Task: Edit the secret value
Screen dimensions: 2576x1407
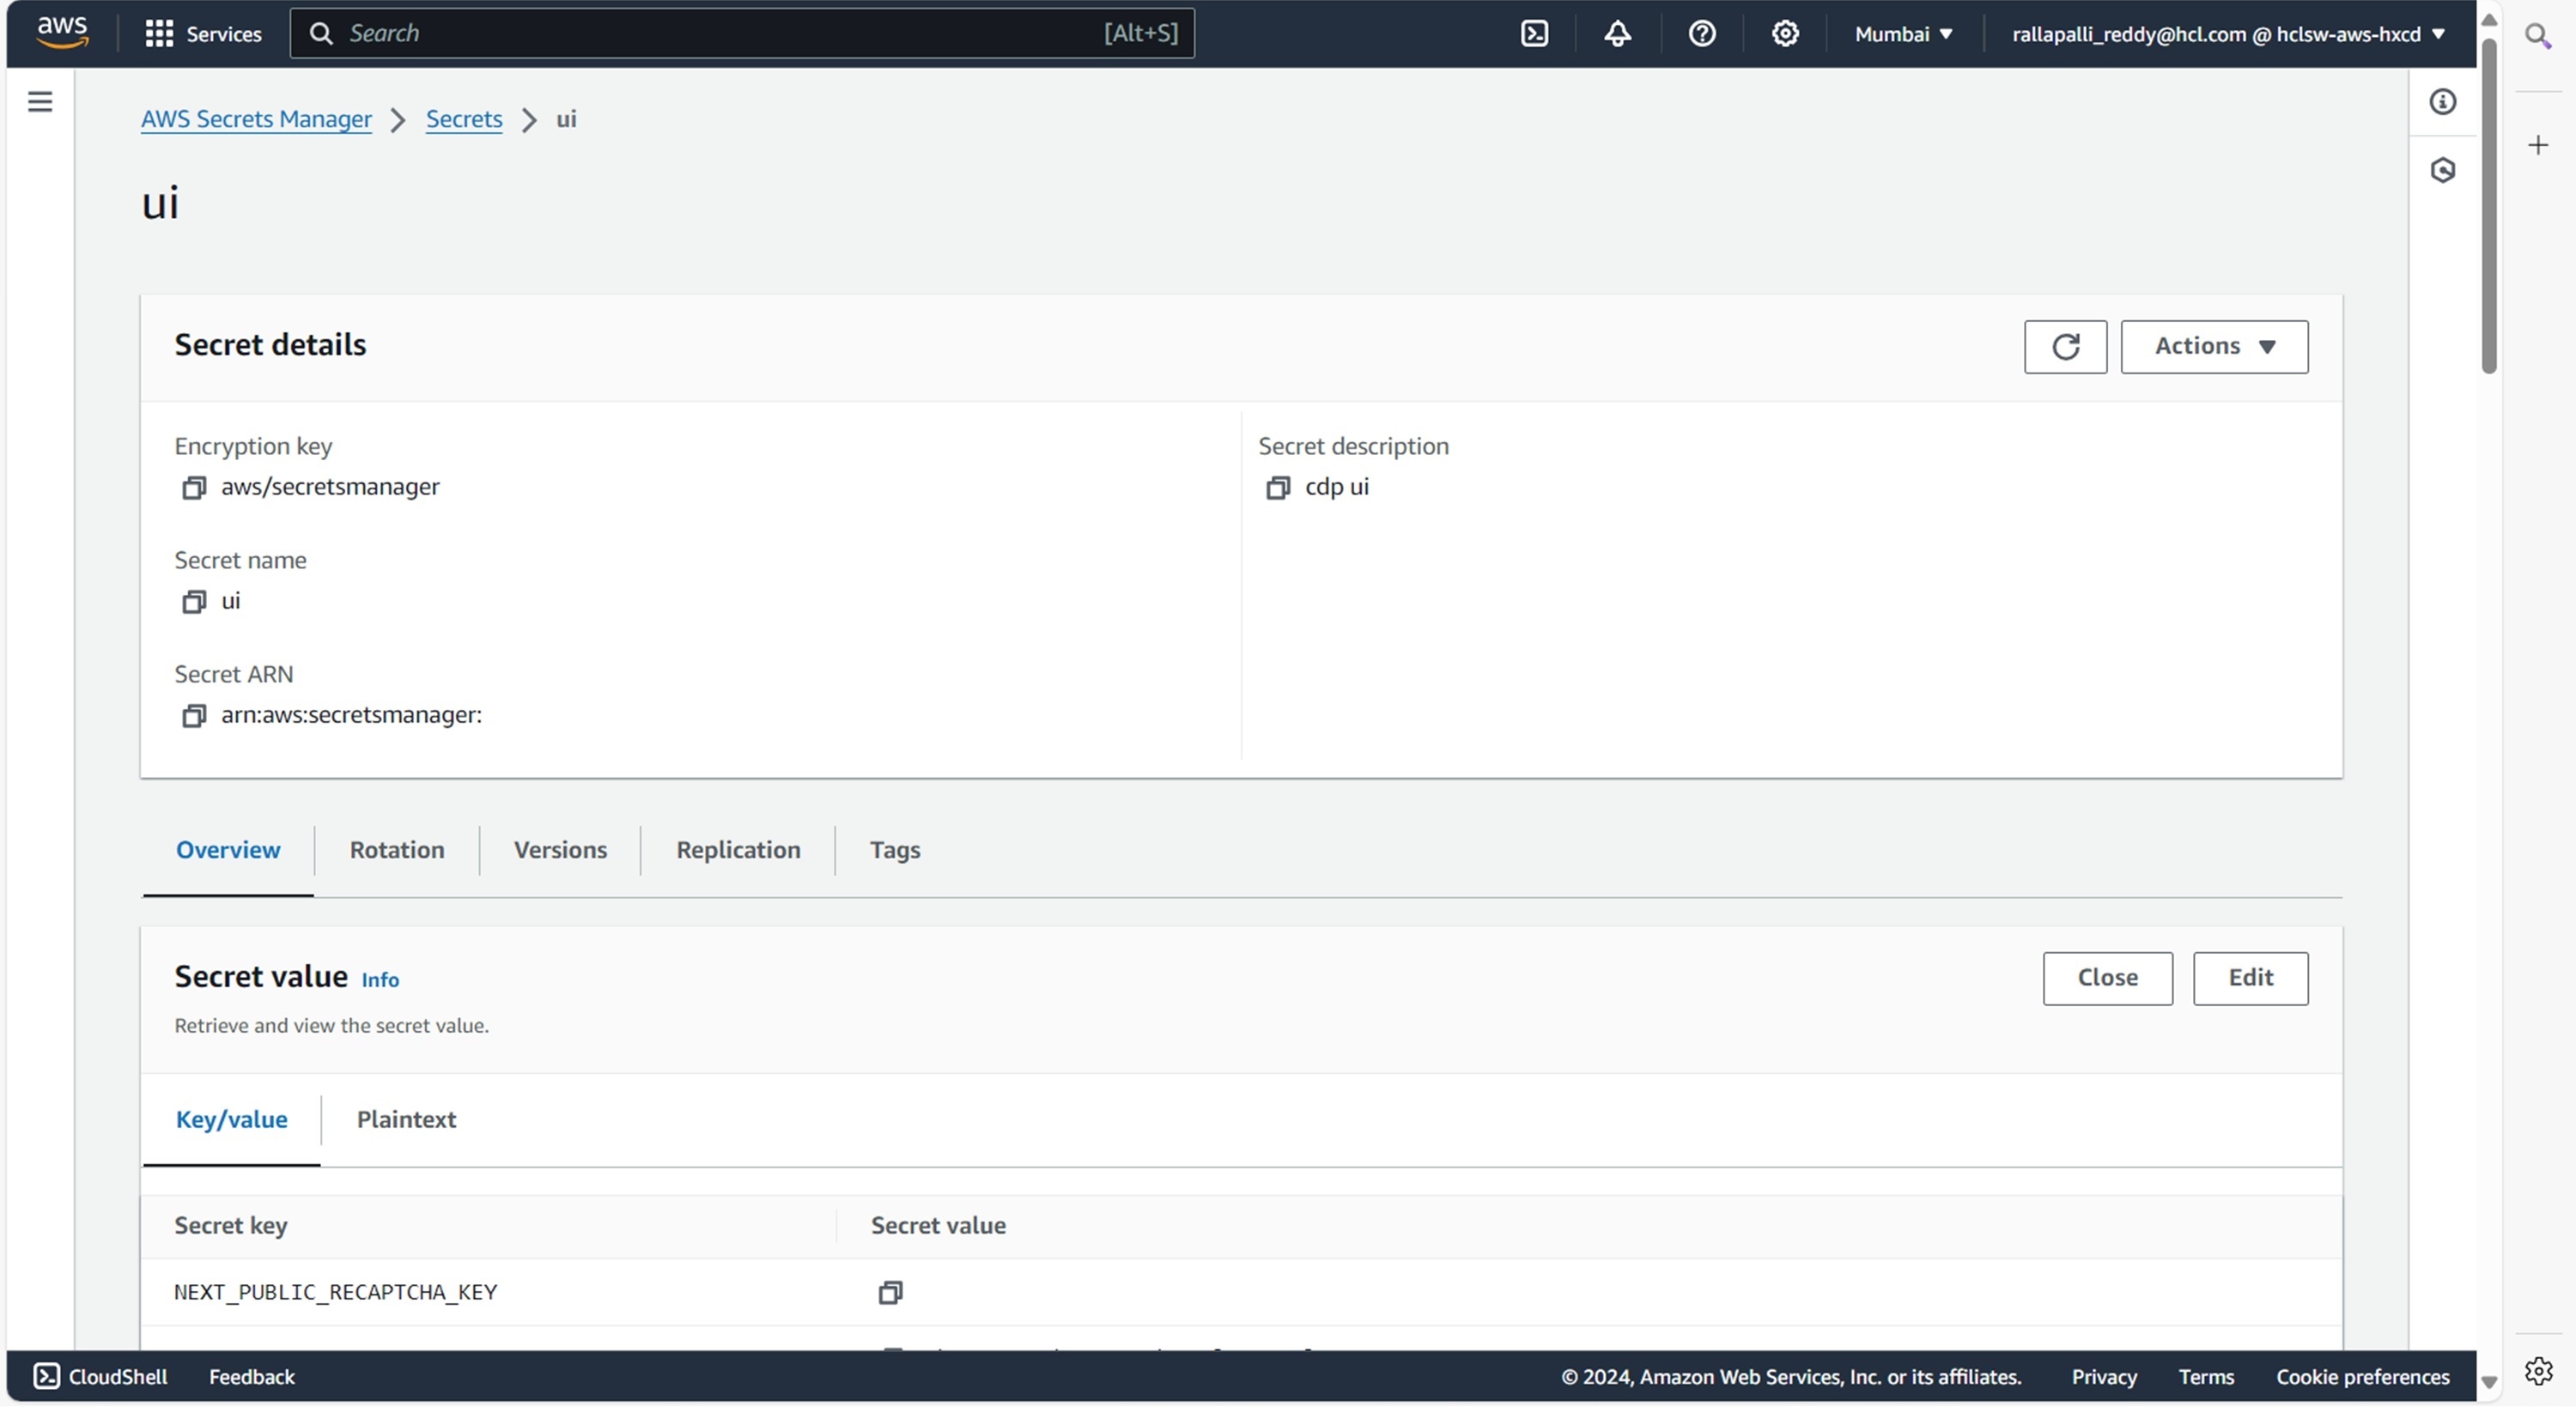Action: point(2250,978)
